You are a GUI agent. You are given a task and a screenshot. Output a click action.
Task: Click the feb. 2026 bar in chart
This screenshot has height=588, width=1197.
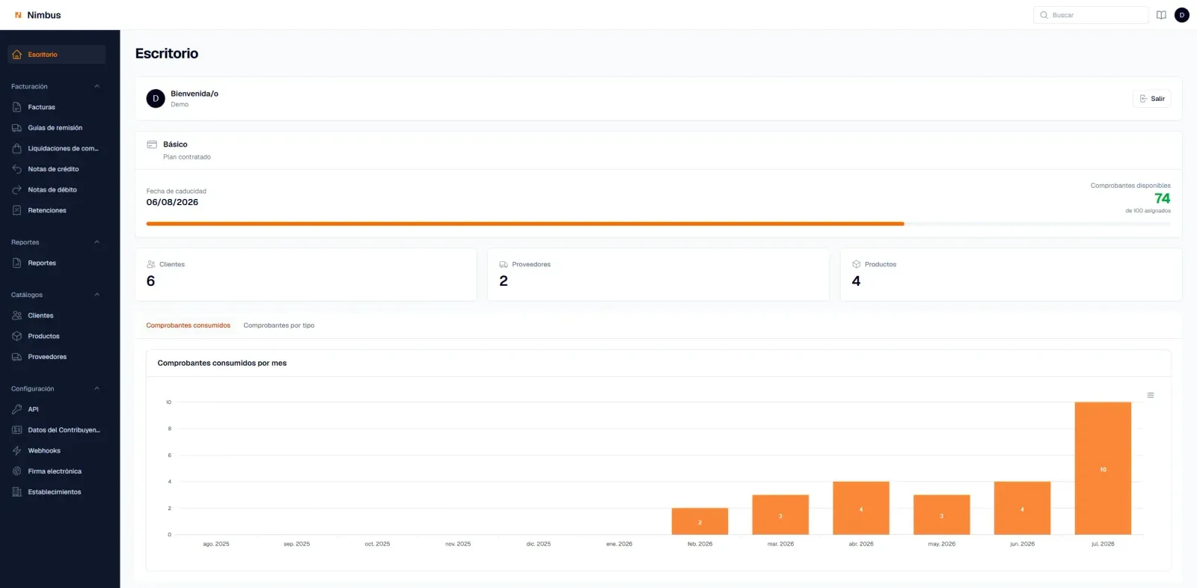tap(699, 521)
